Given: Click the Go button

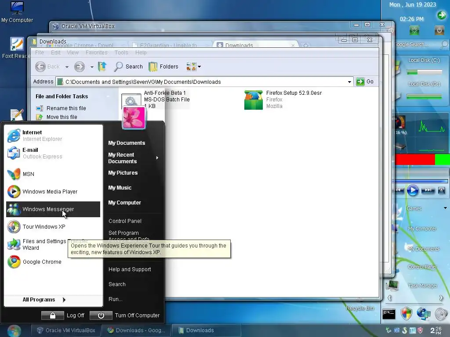Looking at the screenshot, I should click(x=365, y=82).
